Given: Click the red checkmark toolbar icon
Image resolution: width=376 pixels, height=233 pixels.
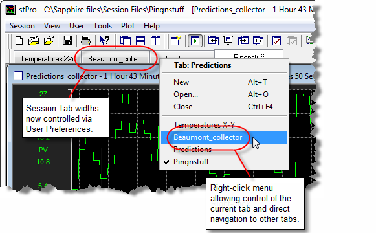Looking at the screenshot, I should coord(276,41).
